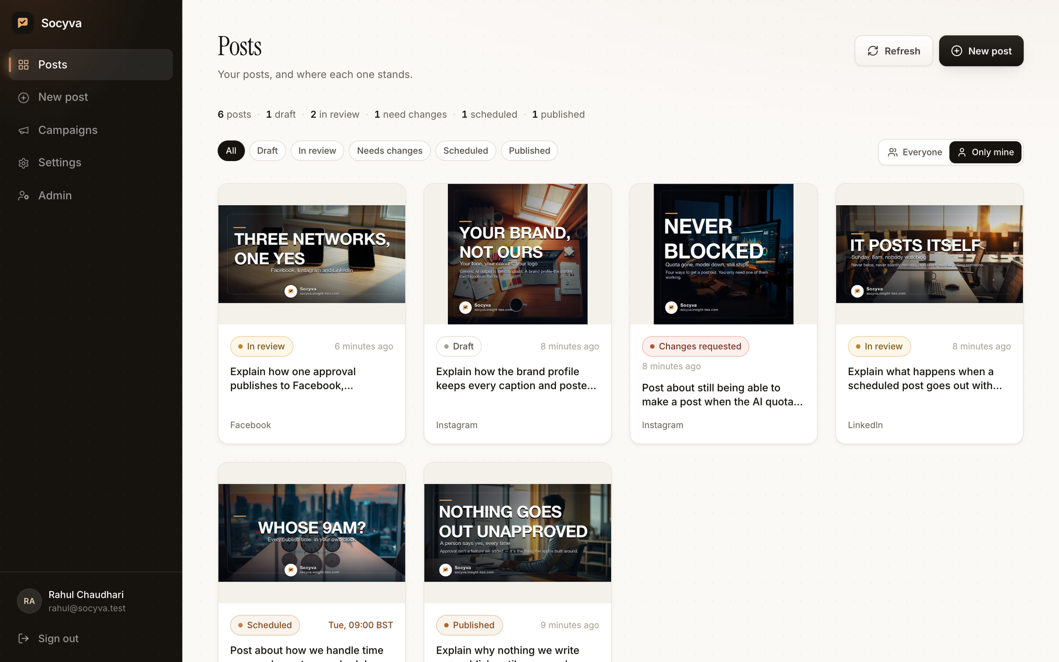Open Nothing Goes Out Unapproved thumbnail
This screenshot has height=662, width=1059.
pyautogui.click(x=518, y=533)
